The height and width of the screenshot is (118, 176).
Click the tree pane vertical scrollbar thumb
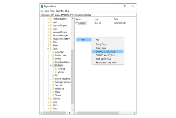72,77
